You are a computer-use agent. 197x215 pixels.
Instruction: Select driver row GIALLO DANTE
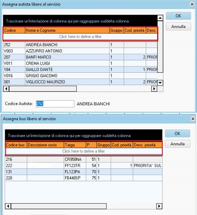click(x=80, y=70)
